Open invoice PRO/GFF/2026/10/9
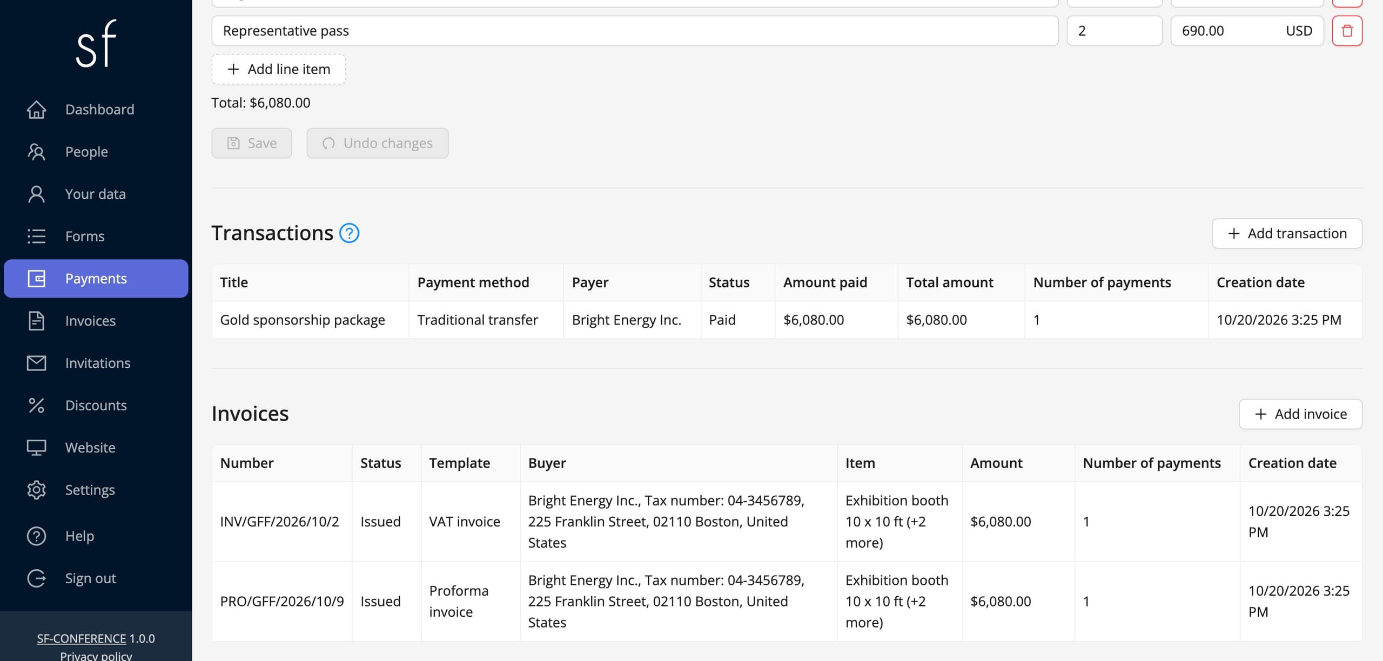Viewport: 1383px width, 661px height. click(x=282, y=602)
